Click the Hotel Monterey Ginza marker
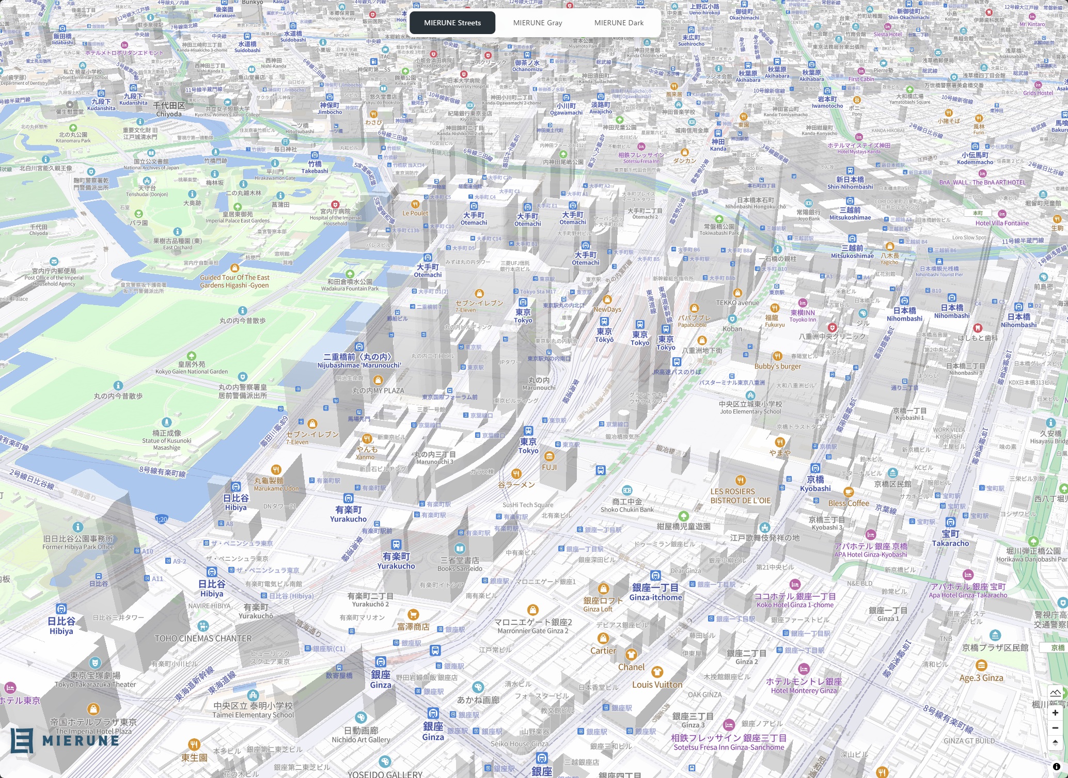The width and height of the screenshot is (1068, 778). click(x=803, y=670)
